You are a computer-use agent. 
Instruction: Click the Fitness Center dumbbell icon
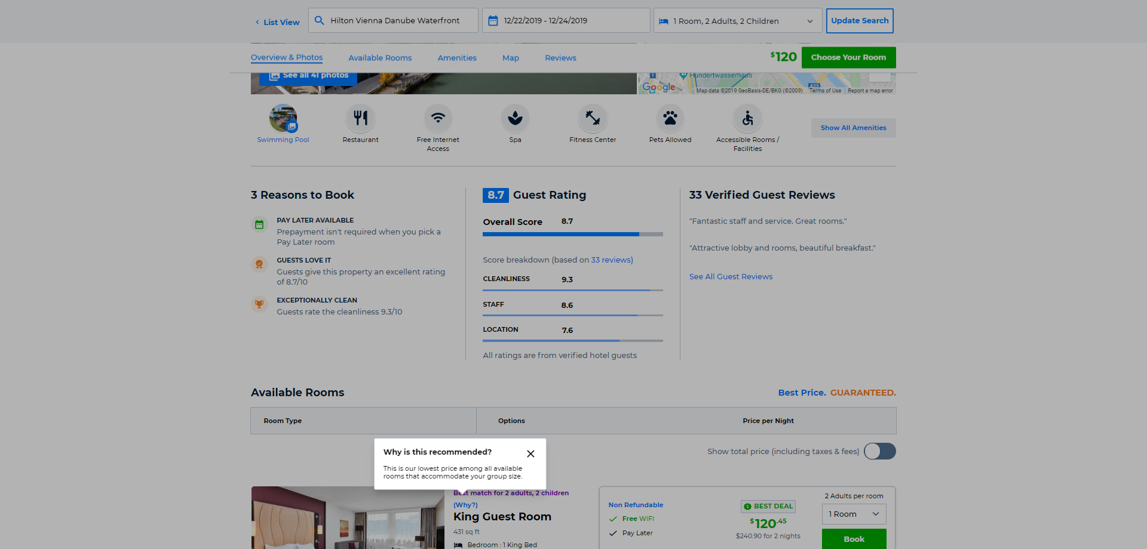pyautogui.click(x=593, y=118)
